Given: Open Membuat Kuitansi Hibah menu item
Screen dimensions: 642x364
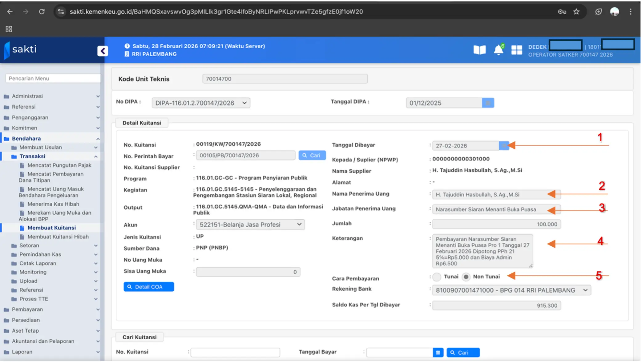Looking at the screenshot, I should point(58,237).
